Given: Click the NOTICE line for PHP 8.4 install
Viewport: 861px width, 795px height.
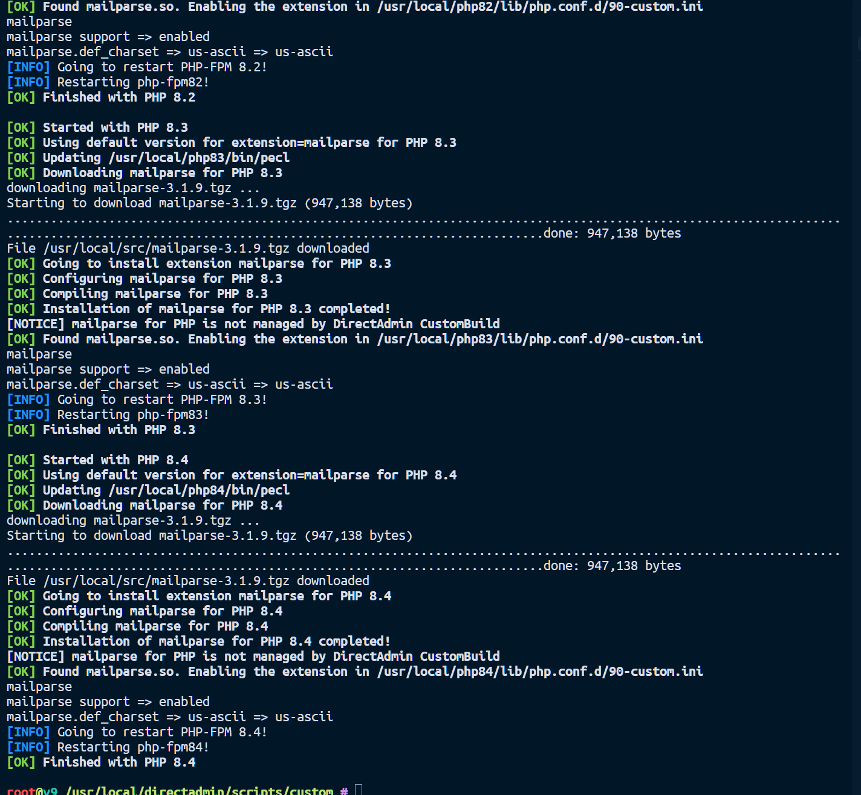Looking at the screenshot, I should click(253, 657).
